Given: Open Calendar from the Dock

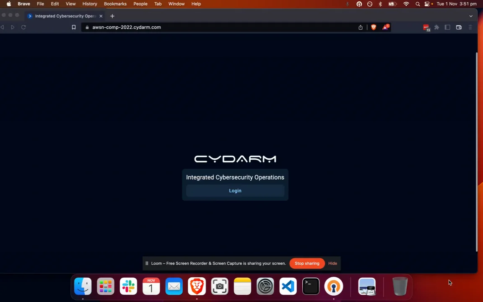Looking at the screenshot, I should (151, 286).
